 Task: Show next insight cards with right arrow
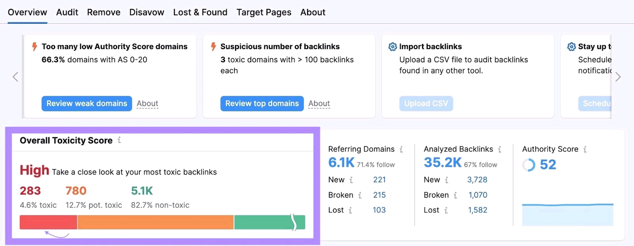click(x=618, y=77)
